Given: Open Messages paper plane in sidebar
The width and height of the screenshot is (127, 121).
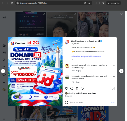Looking at the screenshot, I should pos(4,60).
